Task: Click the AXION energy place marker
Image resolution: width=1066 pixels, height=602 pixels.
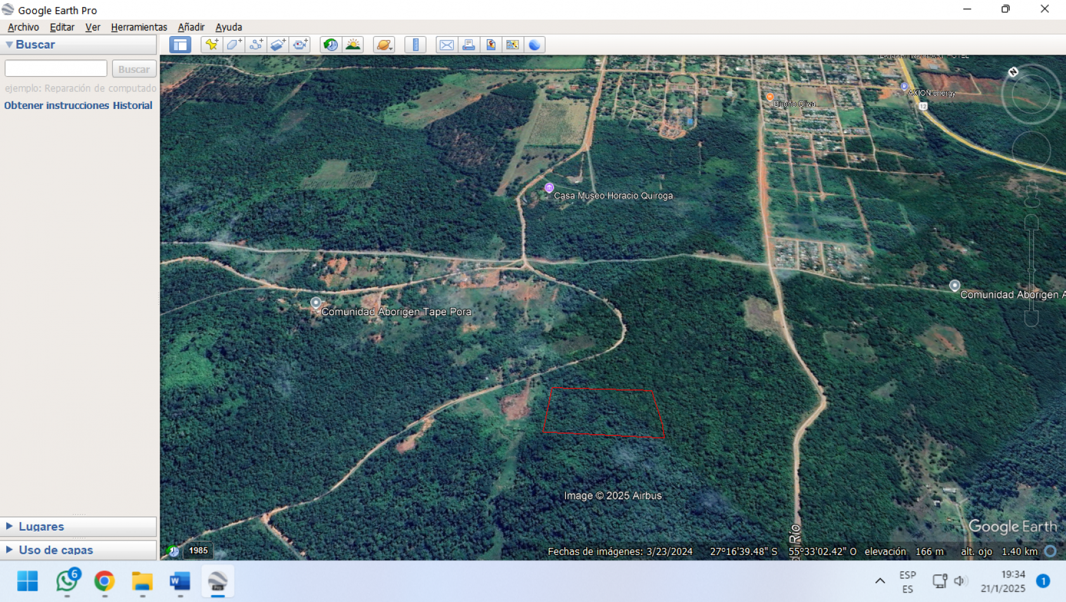Action: [x=904, y=86]
